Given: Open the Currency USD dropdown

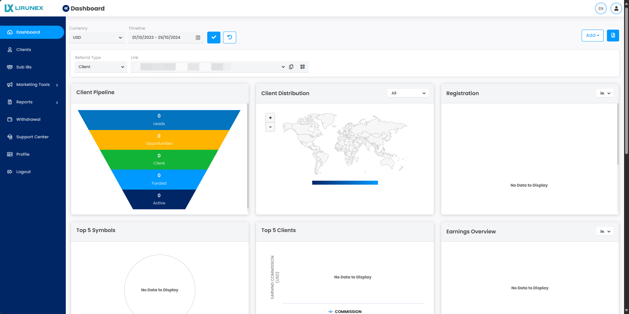Looking at the screenshot, I should coord(97,38).
